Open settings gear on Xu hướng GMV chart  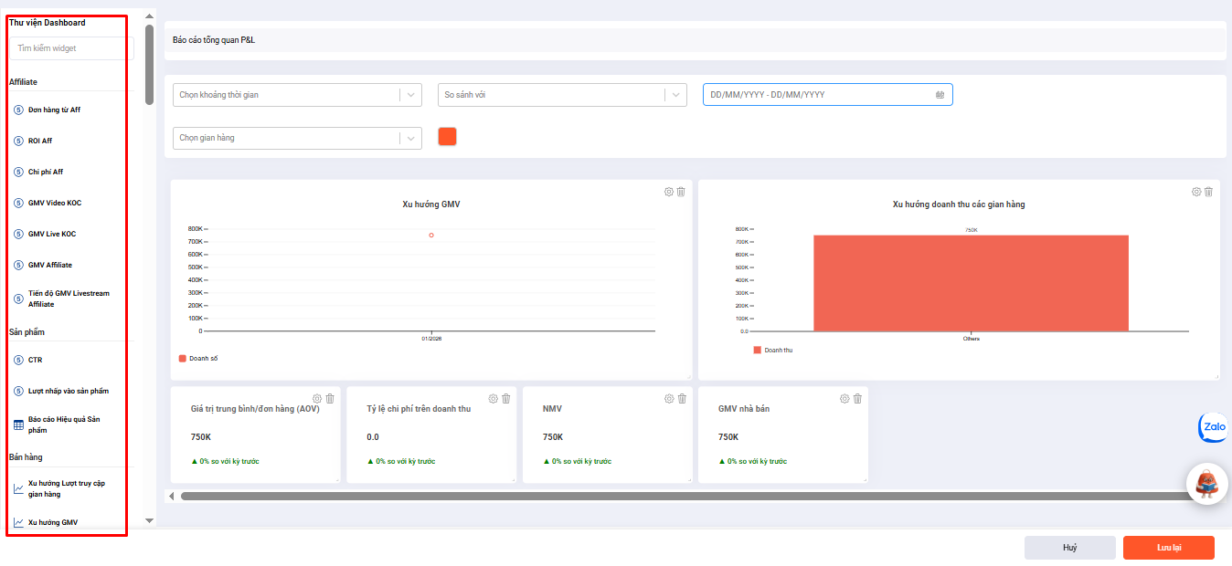coord(669,192)
